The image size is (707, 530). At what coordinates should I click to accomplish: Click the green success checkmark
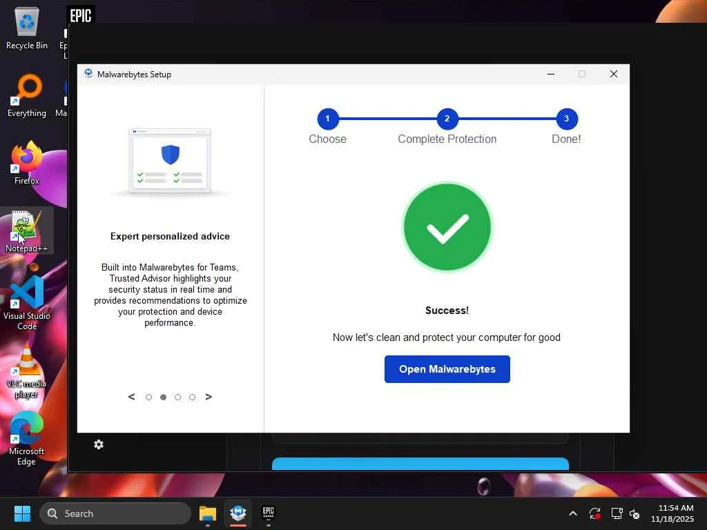point(447,227)
